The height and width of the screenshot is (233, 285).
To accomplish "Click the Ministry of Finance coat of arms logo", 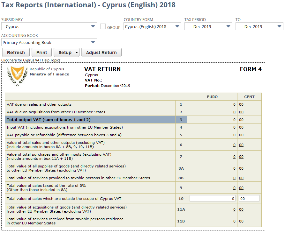I will tap(17, 76).
